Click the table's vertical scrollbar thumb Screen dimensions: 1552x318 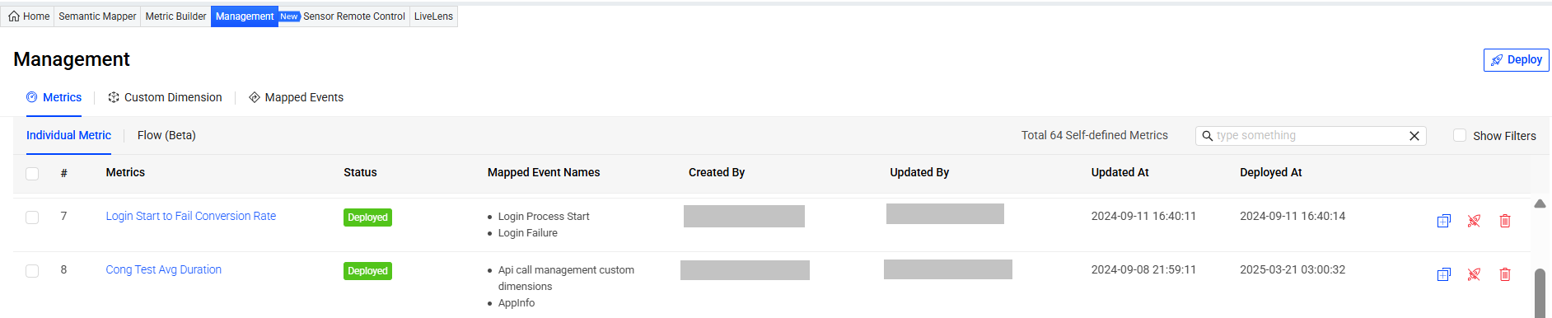pos(1540,292)
